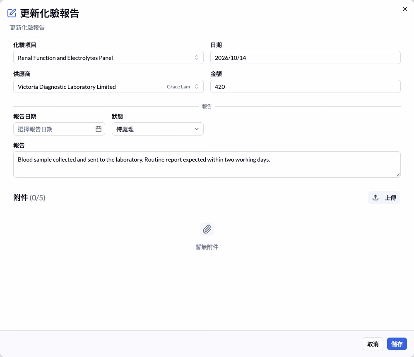
Task: Click the Grace Lam supplier contact text
Action: click(178, 87)
